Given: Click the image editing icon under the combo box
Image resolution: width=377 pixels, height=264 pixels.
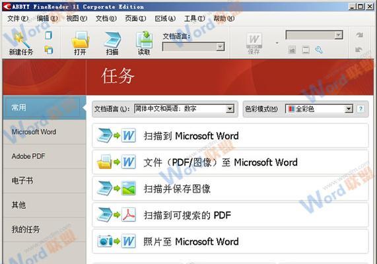Looking at the screenshot, I should pyautogui.click(x=292, y=50).
